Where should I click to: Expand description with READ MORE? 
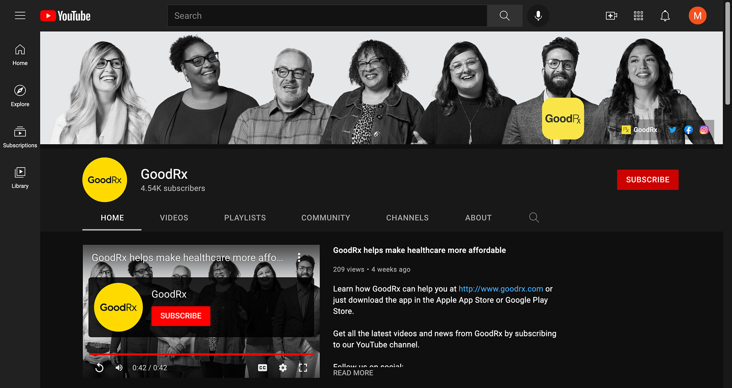353,373
